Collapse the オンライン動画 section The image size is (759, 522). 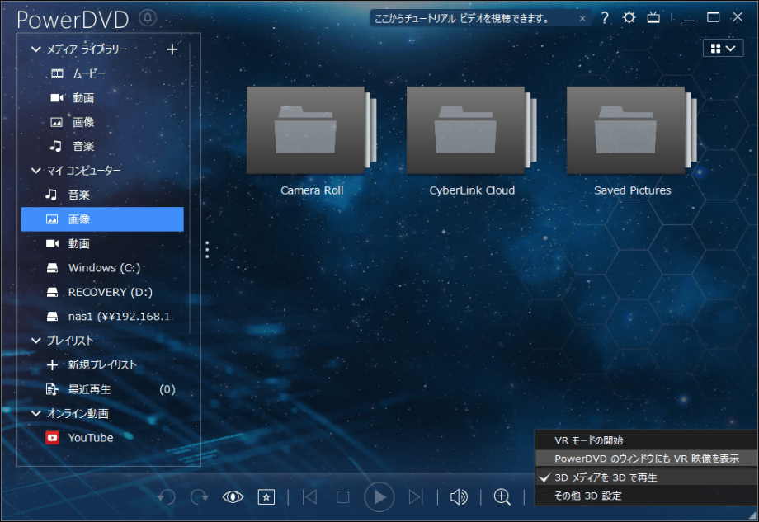(35, 413)
